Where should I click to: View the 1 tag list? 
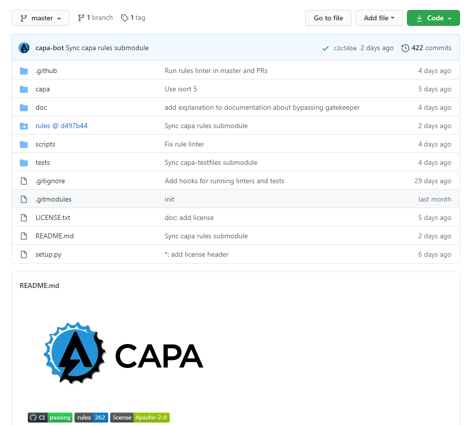click(133, 18)
